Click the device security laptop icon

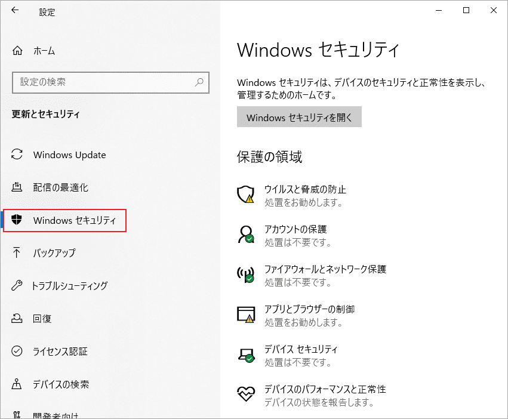click(x=246, y=355)
